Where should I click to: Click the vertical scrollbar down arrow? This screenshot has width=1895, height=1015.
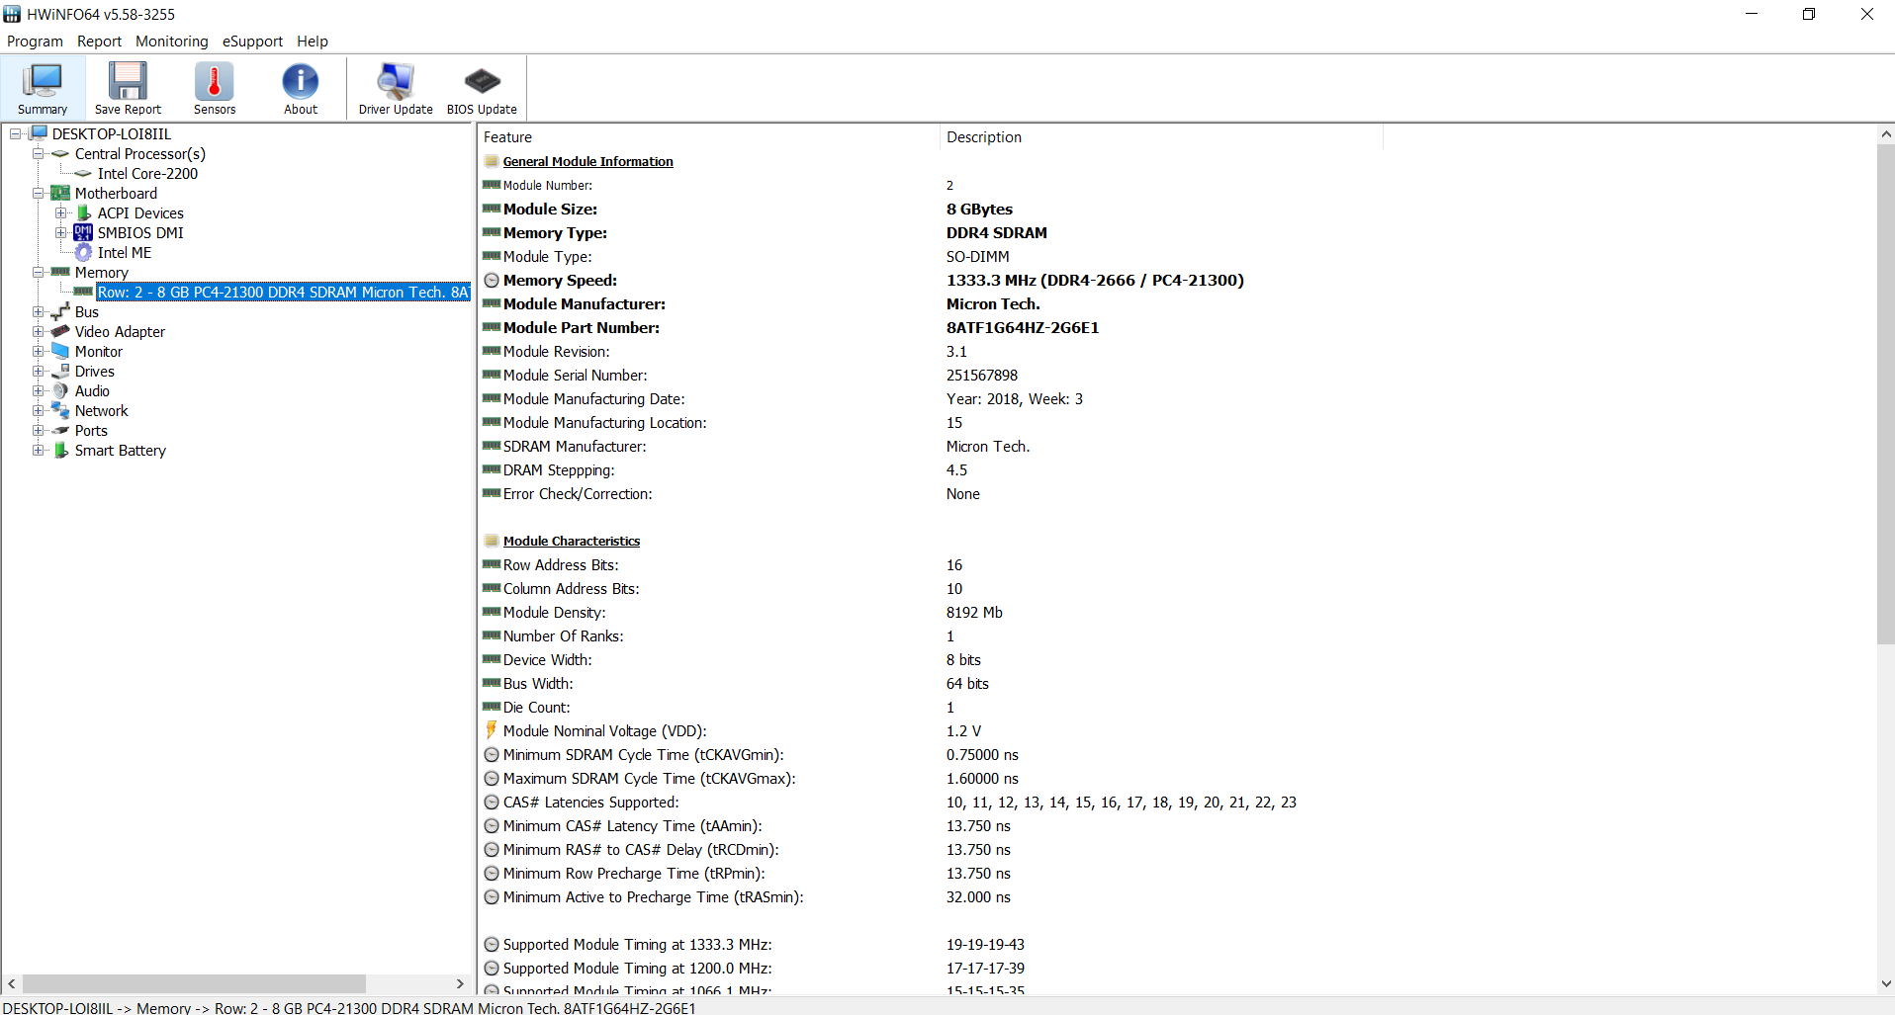[1885, 983]
